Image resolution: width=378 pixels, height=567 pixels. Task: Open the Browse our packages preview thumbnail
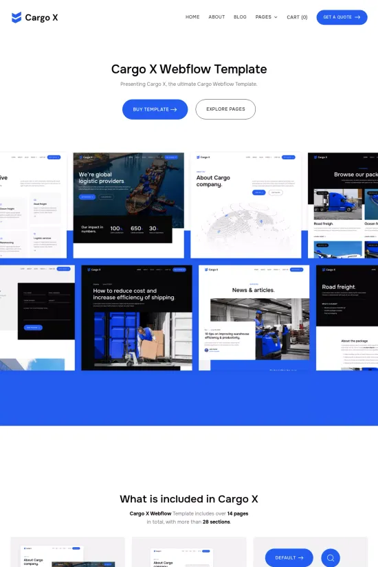pos(343,205)
